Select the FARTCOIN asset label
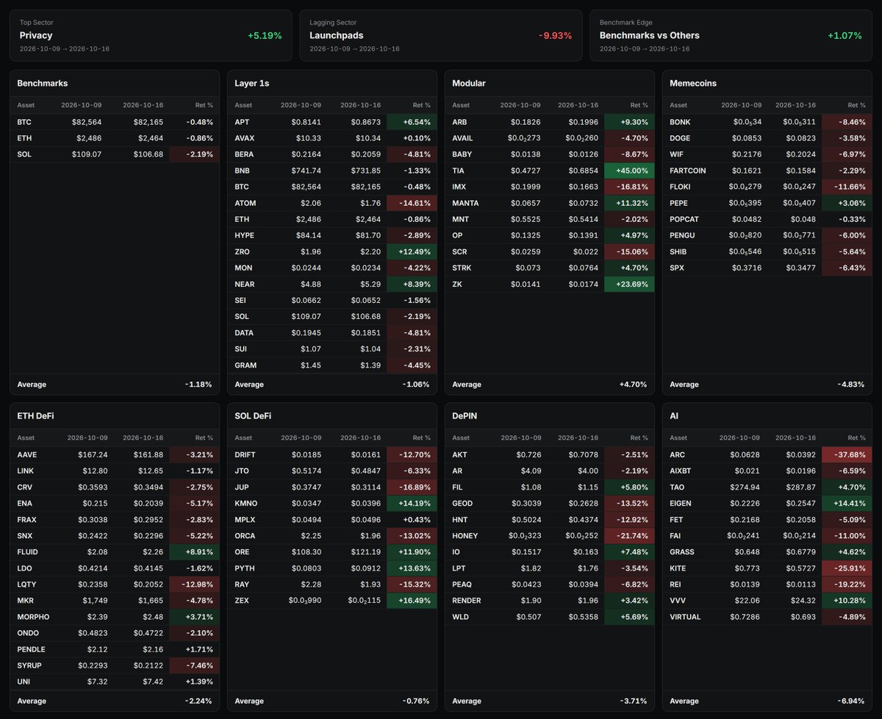Viewport: 882px width, 719px height. tap(688, 171)
